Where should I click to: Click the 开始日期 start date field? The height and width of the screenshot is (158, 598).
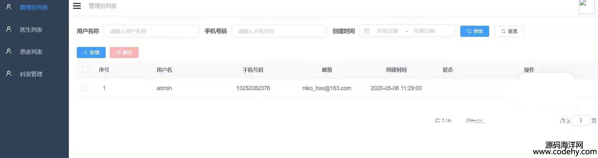coord(388,31)
